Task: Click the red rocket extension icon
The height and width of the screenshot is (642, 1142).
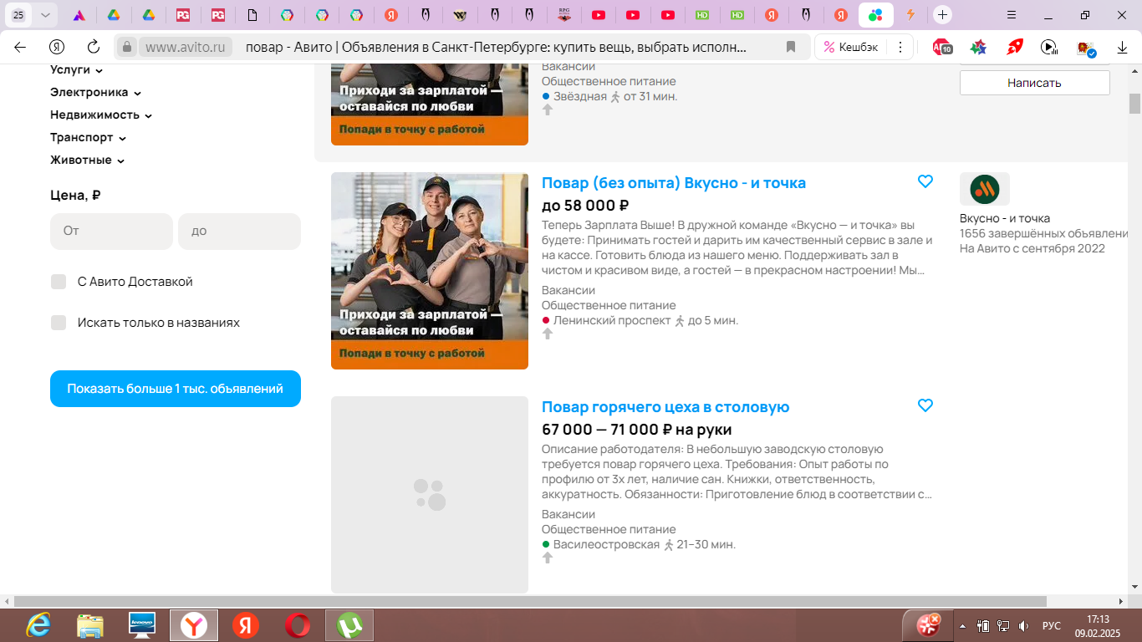Action: click(x=1015, y=47)
